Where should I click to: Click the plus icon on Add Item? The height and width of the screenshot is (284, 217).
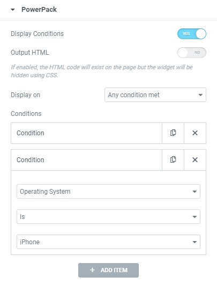[x=92, y=270]
